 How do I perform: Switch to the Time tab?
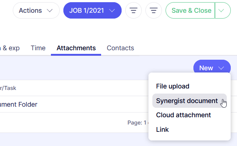tap(38, 48)
